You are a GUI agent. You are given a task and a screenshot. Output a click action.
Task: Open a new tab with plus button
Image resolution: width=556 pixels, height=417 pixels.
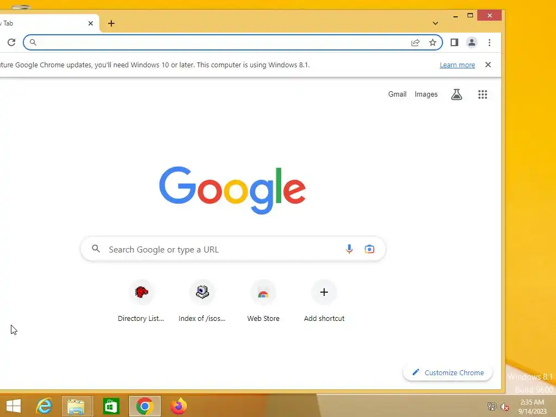[x=111, y=23]
